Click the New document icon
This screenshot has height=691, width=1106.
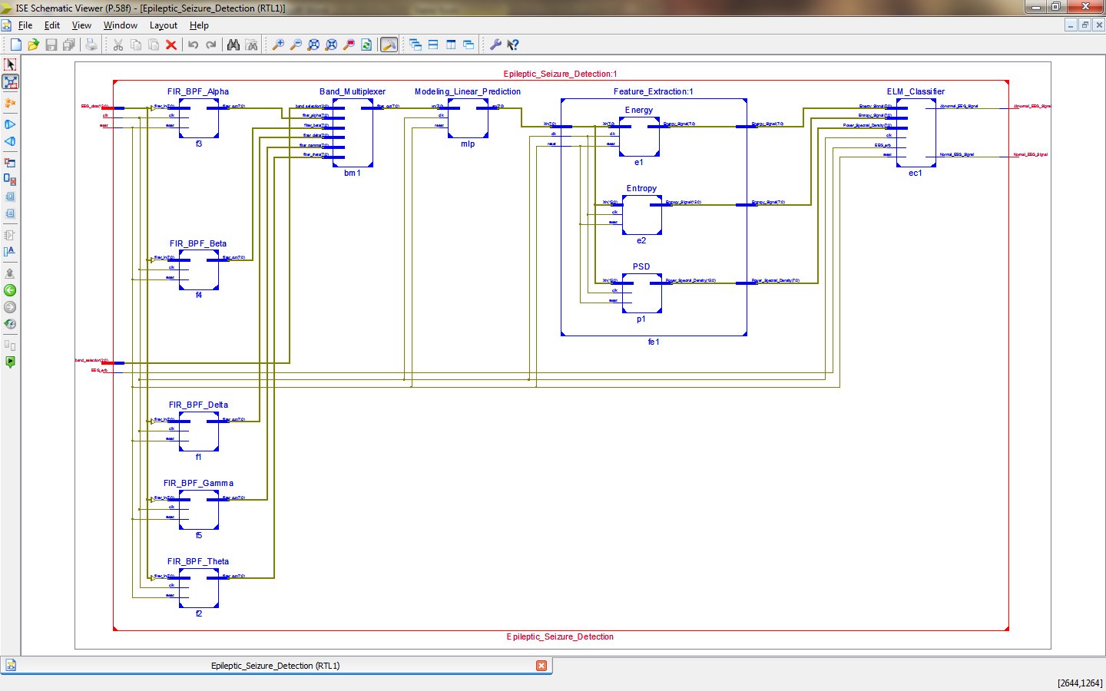point(16,45)
